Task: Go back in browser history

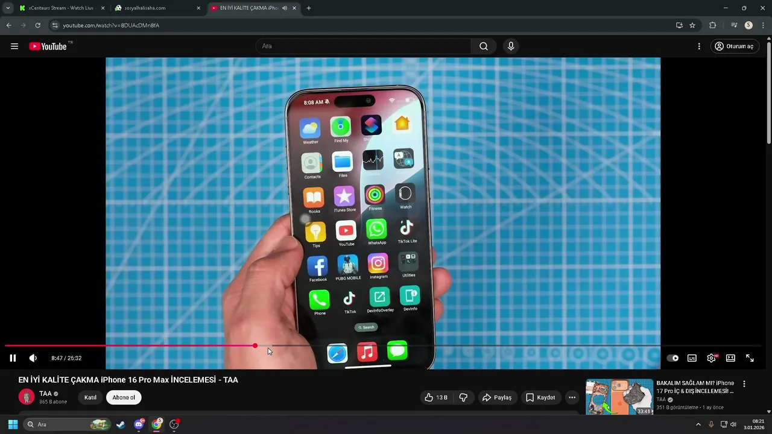Action: [8, 25]
